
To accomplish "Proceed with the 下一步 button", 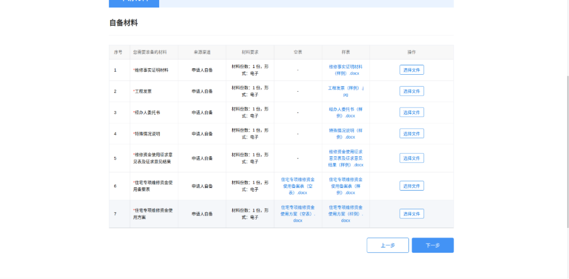I will (x=433, y=245).
